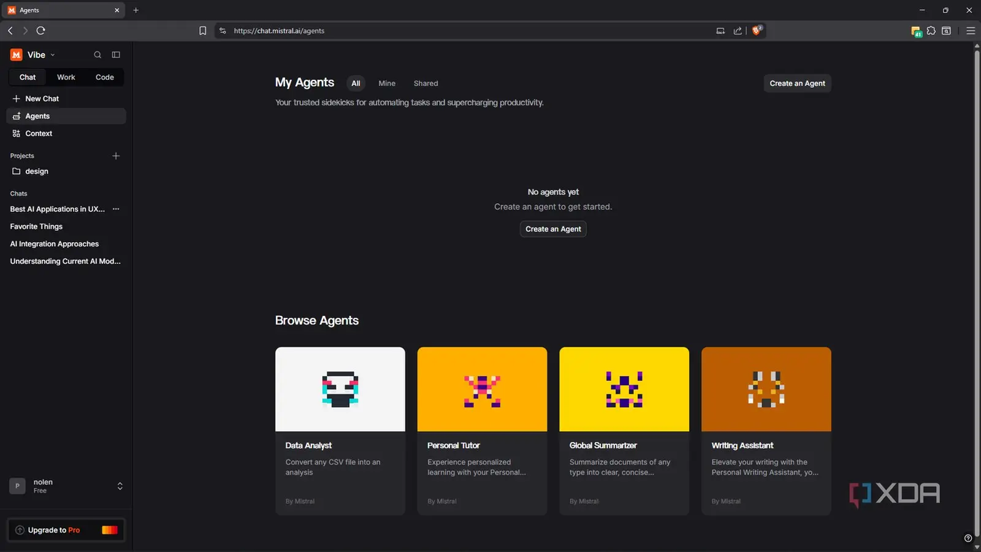The width and height of the screenshot is (981, 552).
Task: Click the share page icon in address bar
Action: click(x=738, y=31)
